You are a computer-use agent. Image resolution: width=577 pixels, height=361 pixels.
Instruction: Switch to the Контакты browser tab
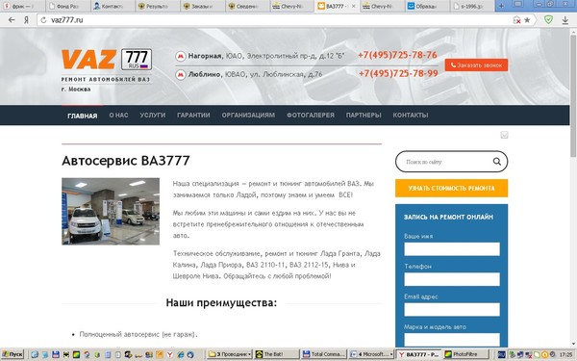click(x=113, y=6)
